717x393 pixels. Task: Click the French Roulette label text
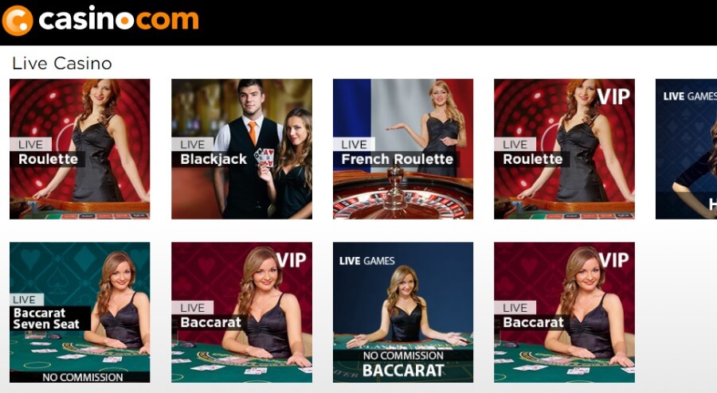(397, 159)
